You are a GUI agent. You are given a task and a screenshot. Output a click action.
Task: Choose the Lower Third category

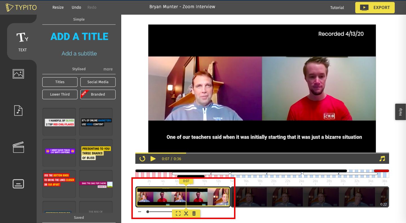(60, 94)
